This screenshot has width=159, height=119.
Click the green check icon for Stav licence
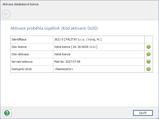[x=148, y=47]
